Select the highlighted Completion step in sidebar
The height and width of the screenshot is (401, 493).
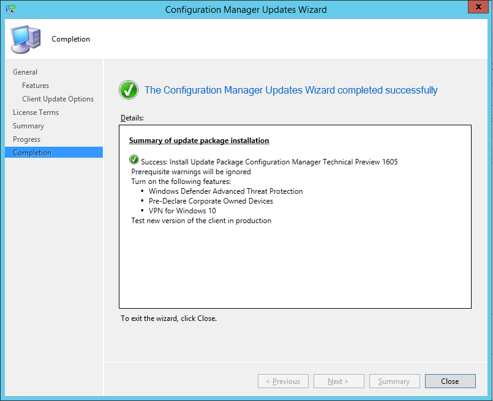(x=54, y=152)
